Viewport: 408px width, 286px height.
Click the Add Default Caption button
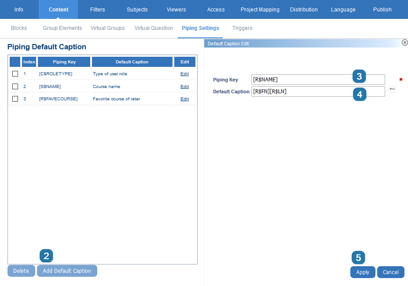pos(67,271)
